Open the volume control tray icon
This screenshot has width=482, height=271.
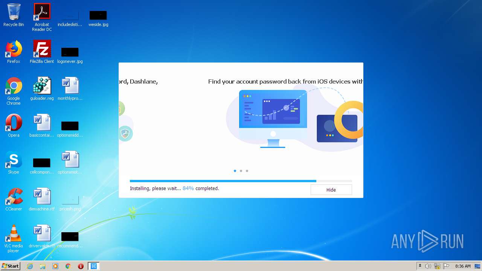428,266
